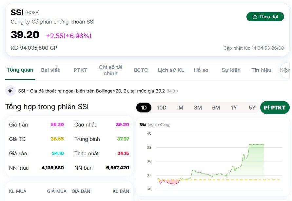Select the 1D timeframe on the chart
The height and width of the screenshot is (201, 292).
click(143, 107)
